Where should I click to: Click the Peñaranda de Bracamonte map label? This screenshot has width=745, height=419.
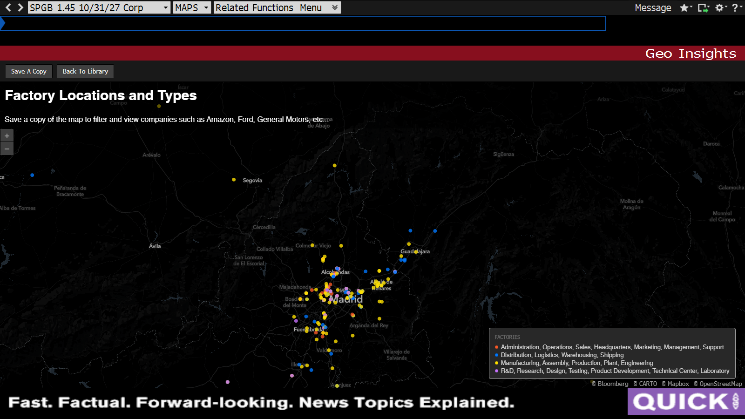(70, 191)
